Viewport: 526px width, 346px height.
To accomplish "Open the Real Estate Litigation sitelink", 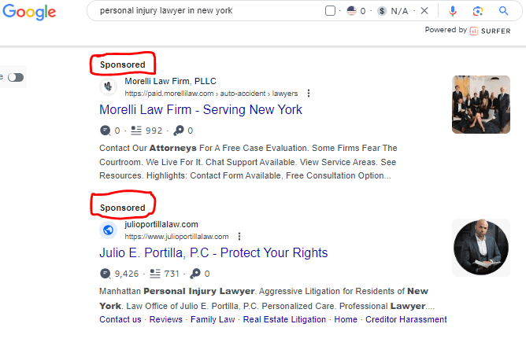I will pyautogui.click(x=284, y=319).
